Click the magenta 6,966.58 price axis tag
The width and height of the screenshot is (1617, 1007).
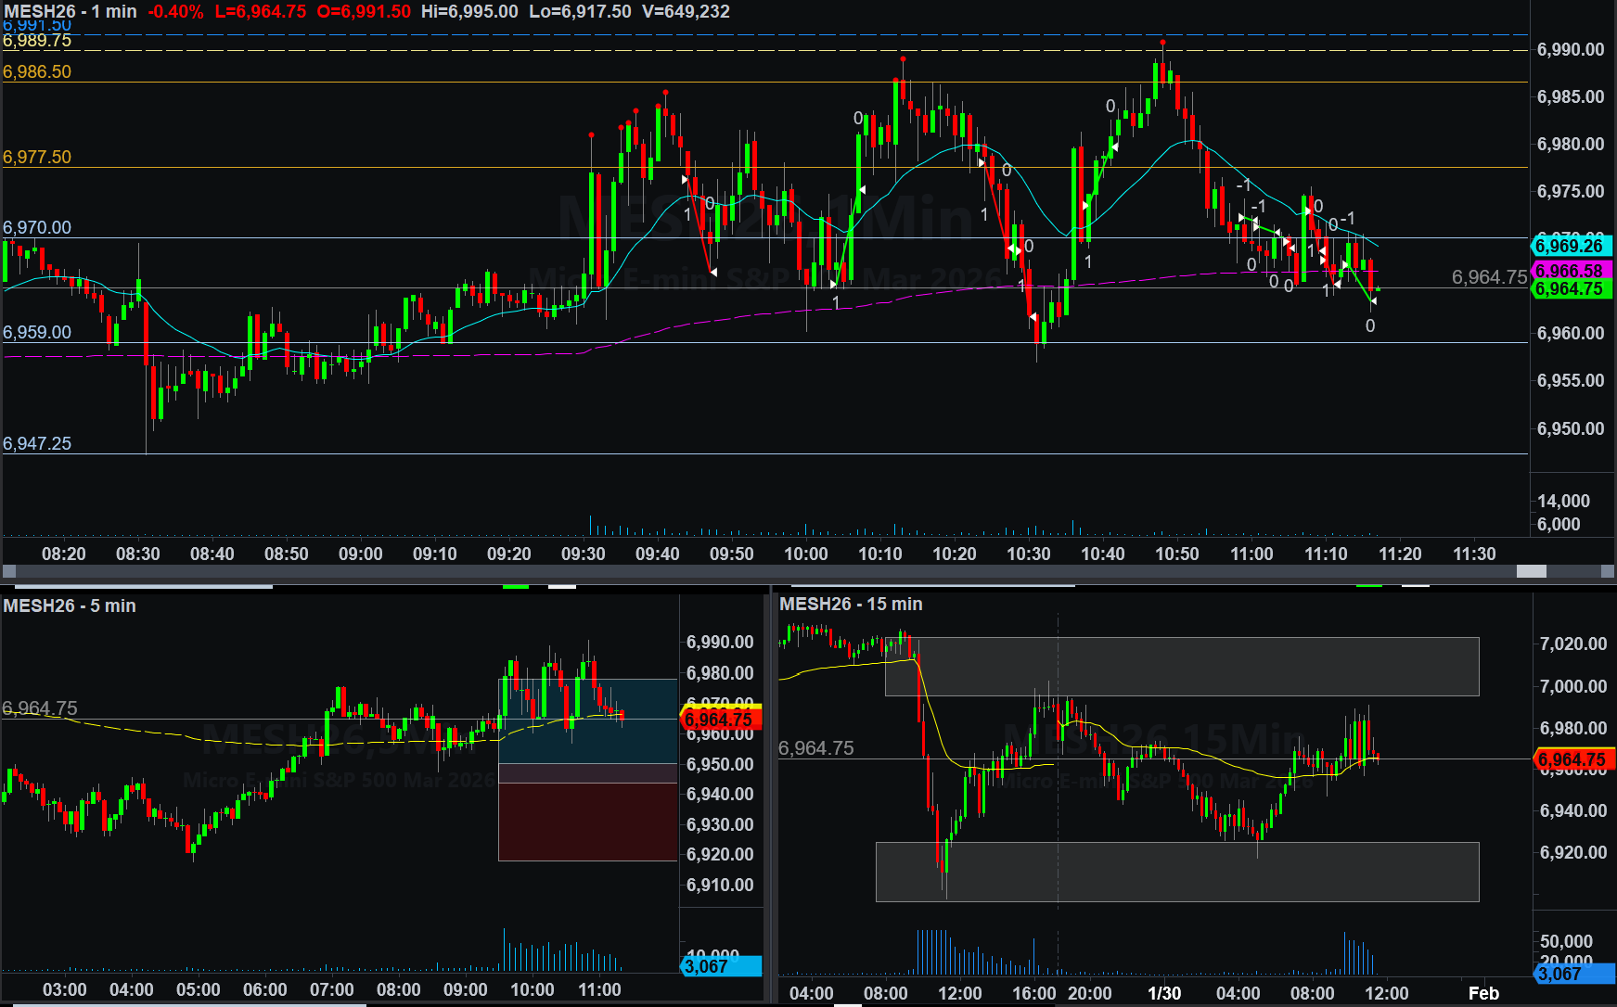coord(1572,270)
